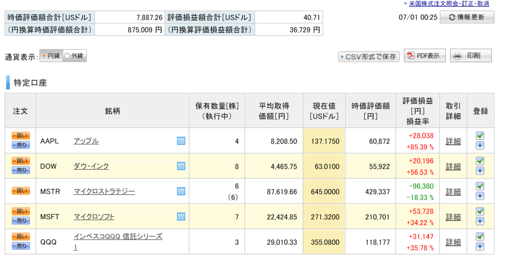Click the gain rate +85.39 %
The image size is (505, 260).
tap(420, 147)
